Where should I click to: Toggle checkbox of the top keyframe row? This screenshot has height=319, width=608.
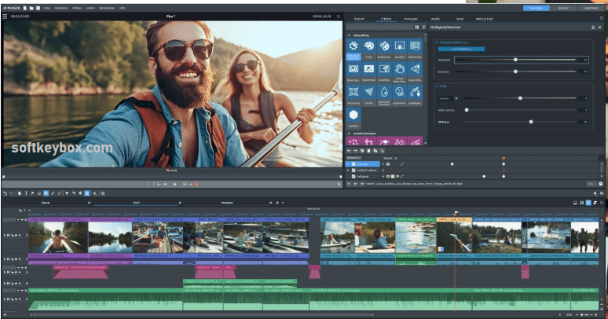(x=353, y=164)
